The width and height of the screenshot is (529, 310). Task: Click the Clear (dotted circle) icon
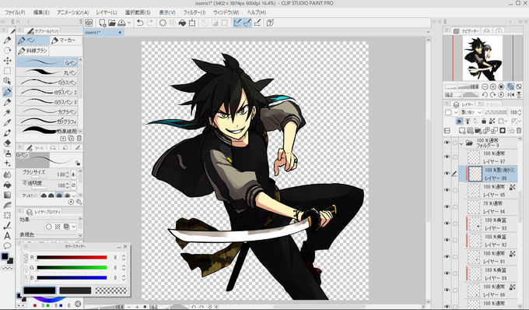coord(163,23)
